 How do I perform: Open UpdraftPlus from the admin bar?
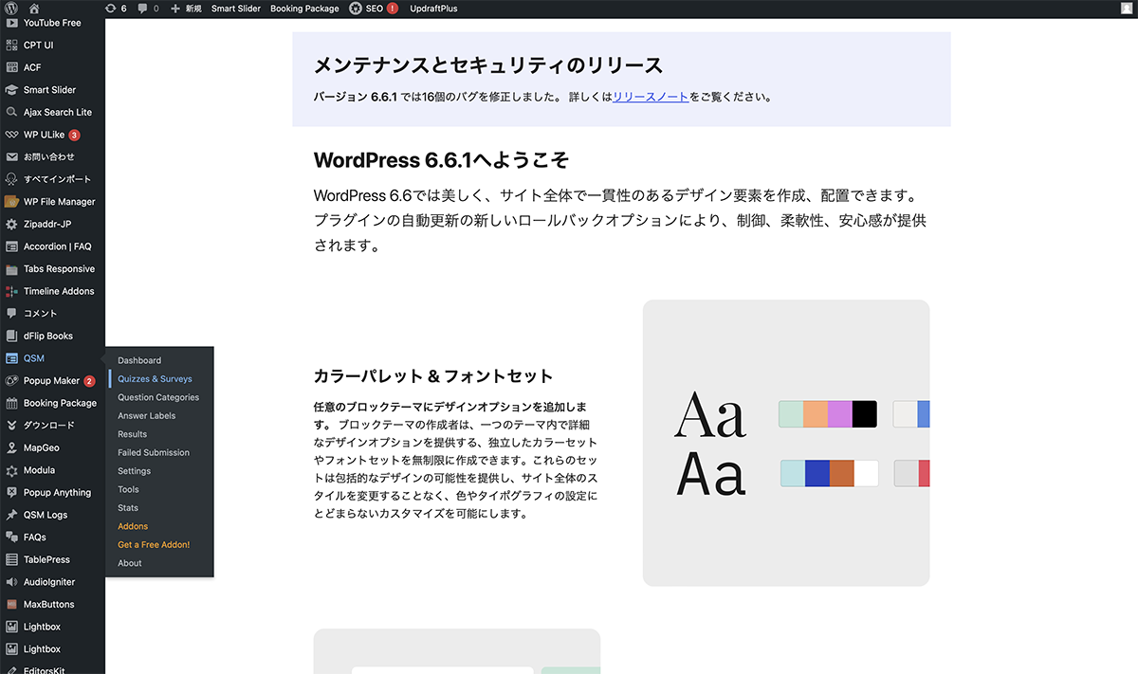point(433,8)
